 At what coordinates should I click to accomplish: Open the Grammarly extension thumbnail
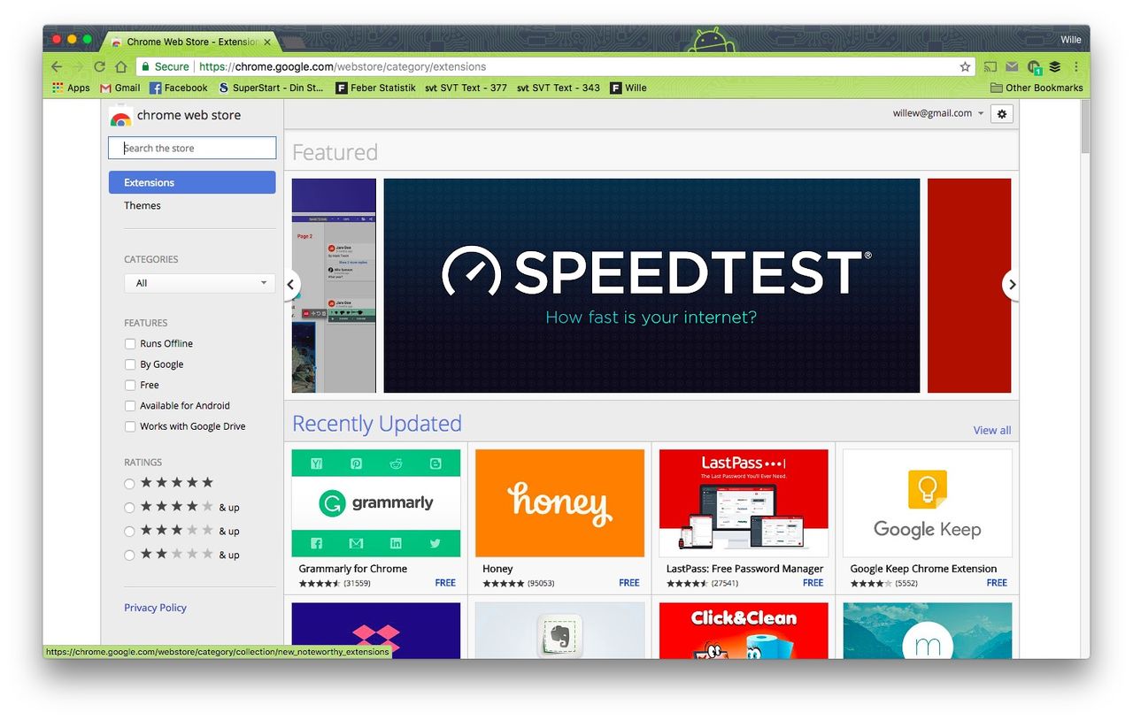tap(376, 503)
